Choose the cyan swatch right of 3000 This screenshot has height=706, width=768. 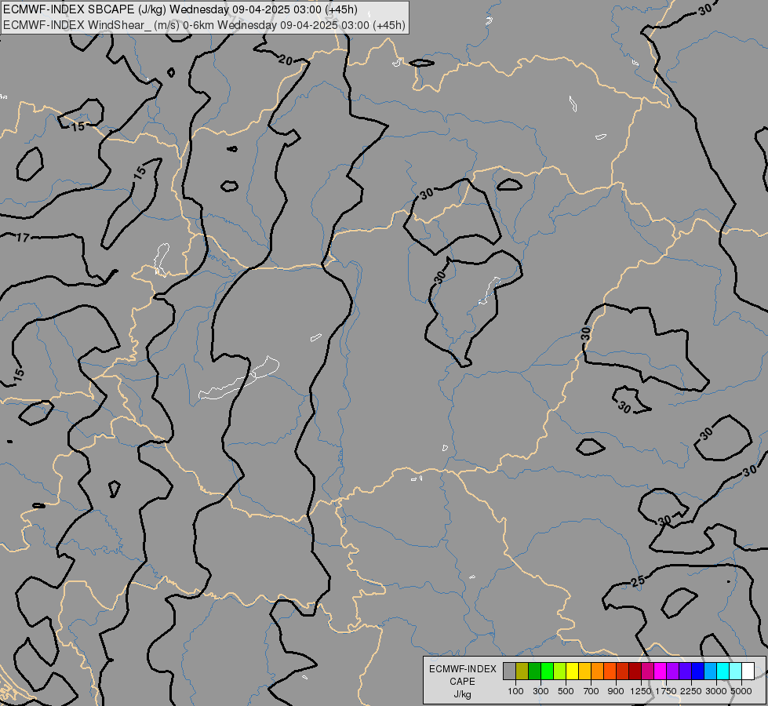tap(723, 671)
